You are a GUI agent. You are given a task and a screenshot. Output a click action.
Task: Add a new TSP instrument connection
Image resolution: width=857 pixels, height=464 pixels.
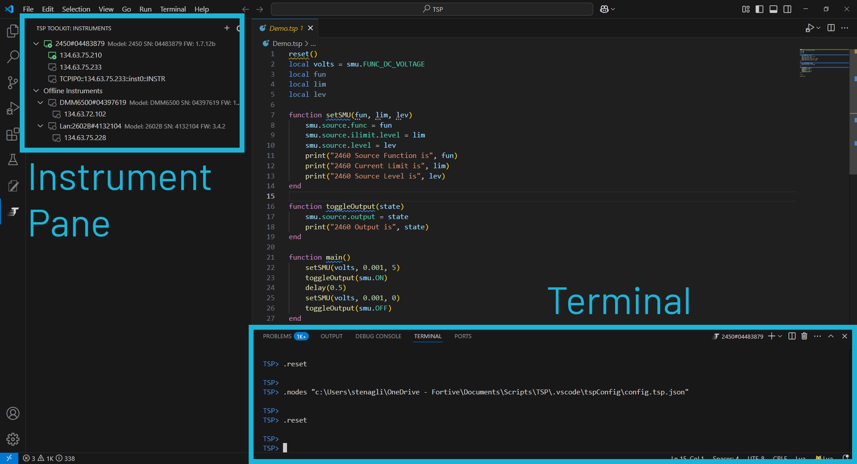227,28
